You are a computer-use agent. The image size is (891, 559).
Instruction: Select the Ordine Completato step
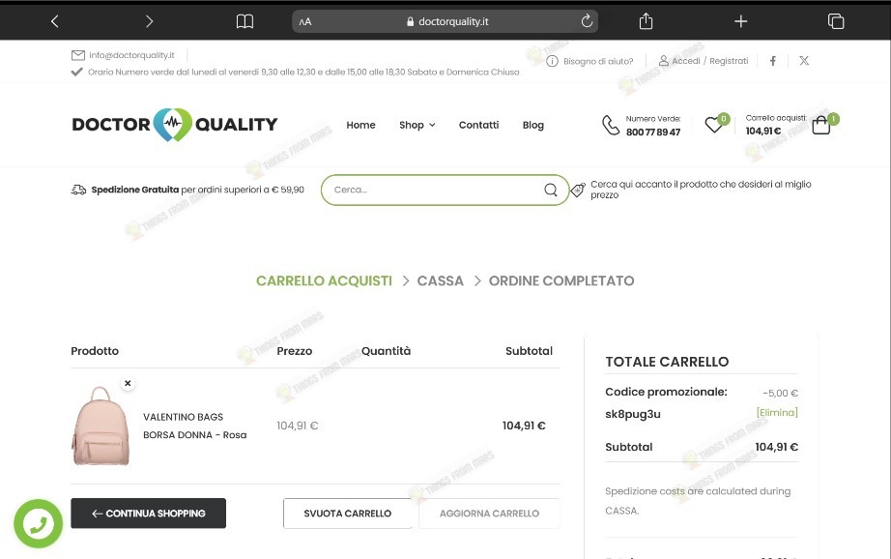point(561,280)
